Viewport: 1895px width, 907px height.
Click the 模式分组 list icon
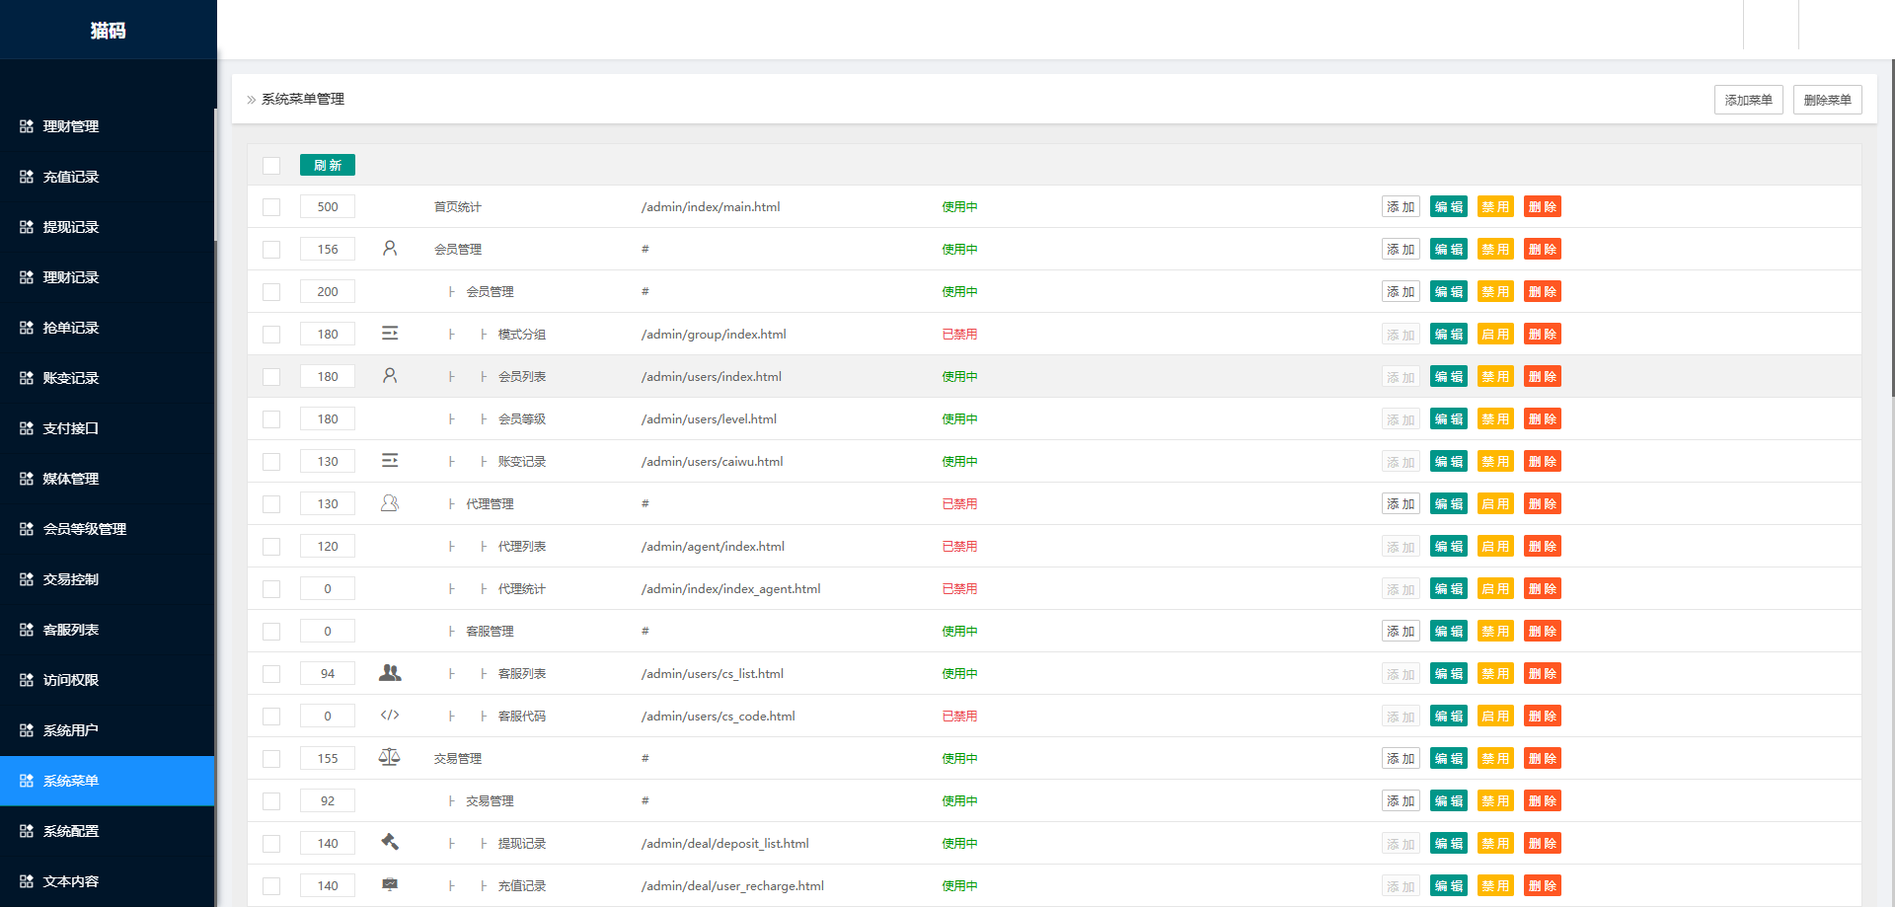(390, 333)
